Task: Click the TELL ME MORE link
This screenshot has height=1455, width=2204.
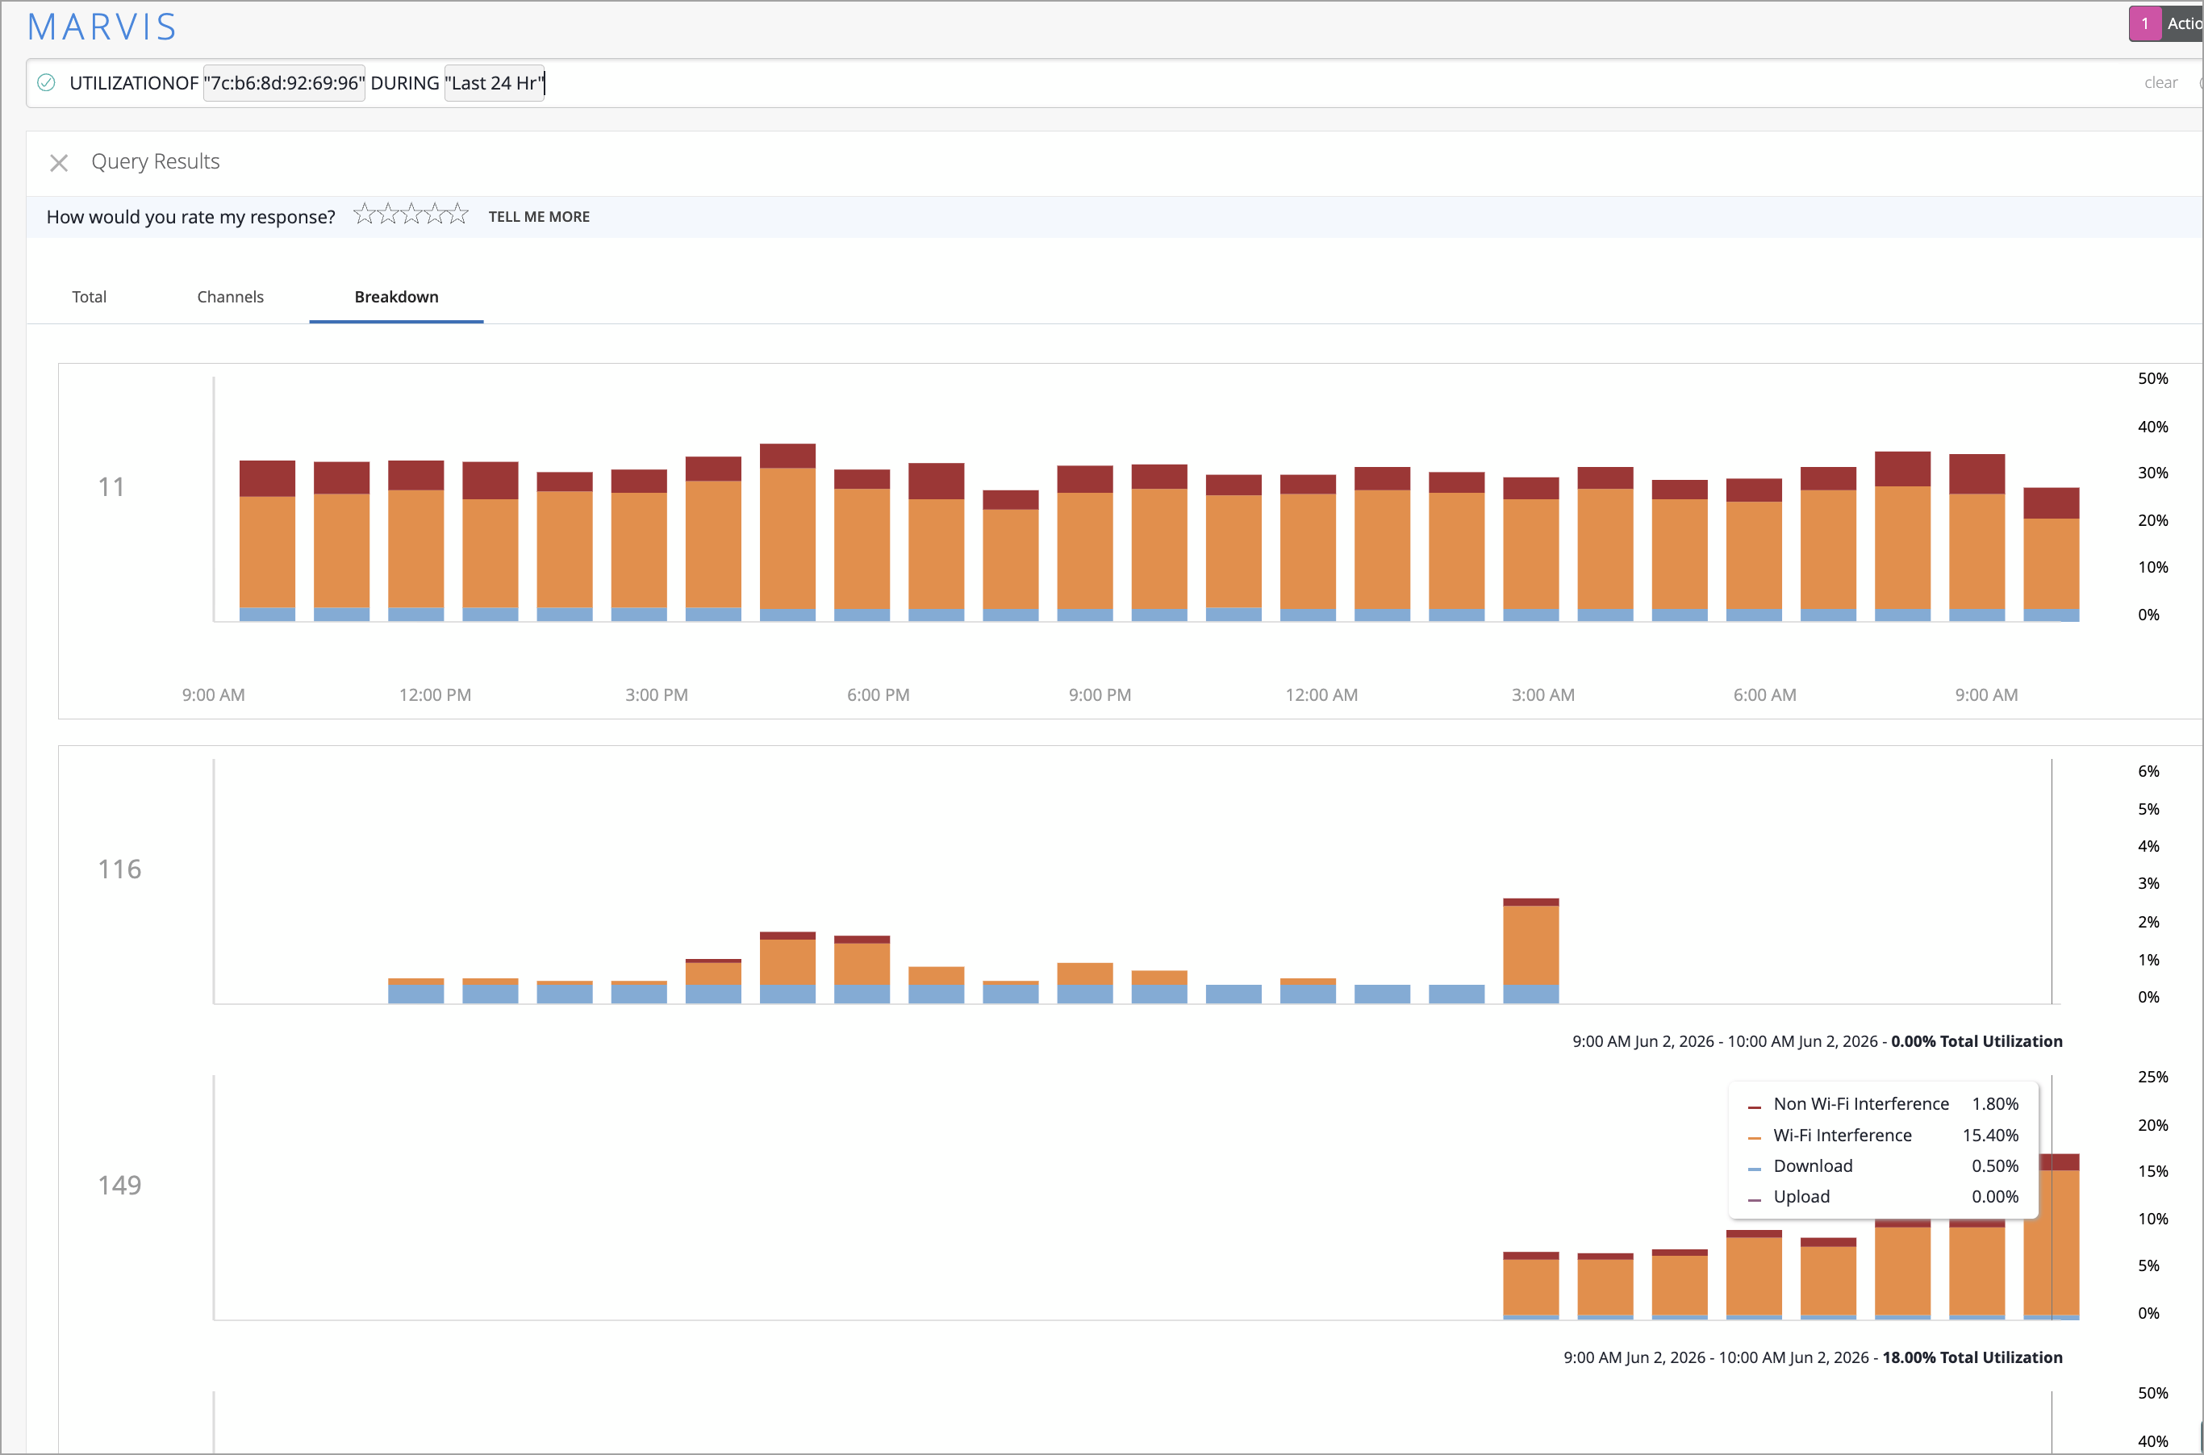Action: click(x=539, y=216)
